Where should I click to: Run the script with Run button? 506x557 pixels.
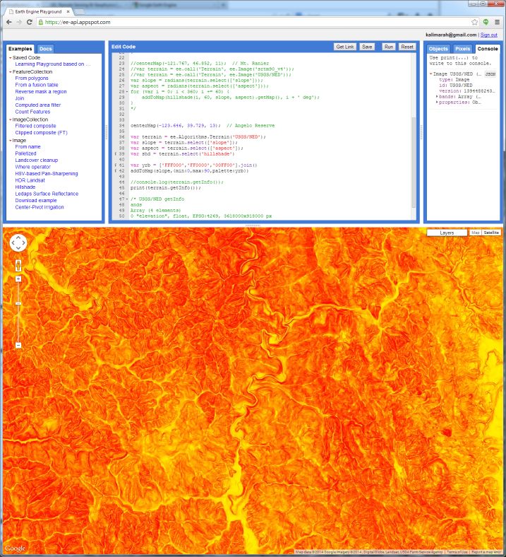pos(389,47)
